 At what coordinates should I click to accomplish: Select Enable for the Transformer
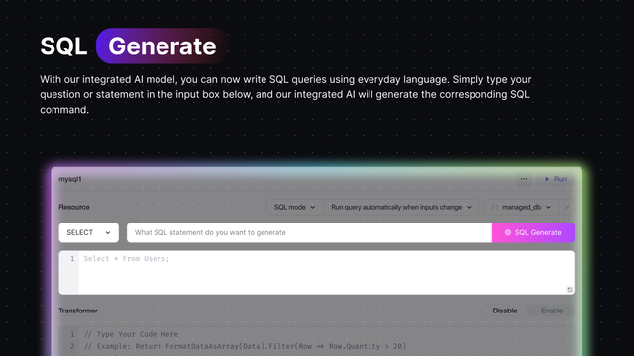click(552, 311)
